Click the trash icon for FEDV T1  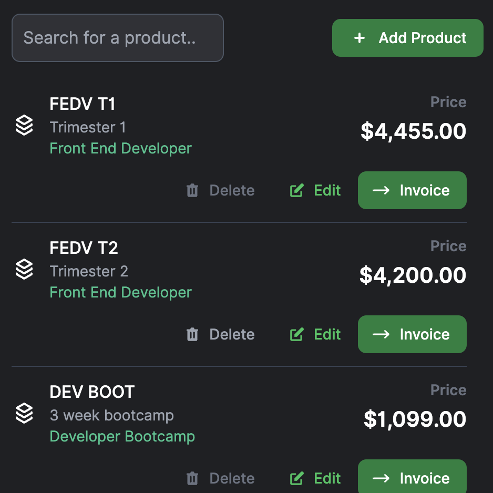click(192, 190)
